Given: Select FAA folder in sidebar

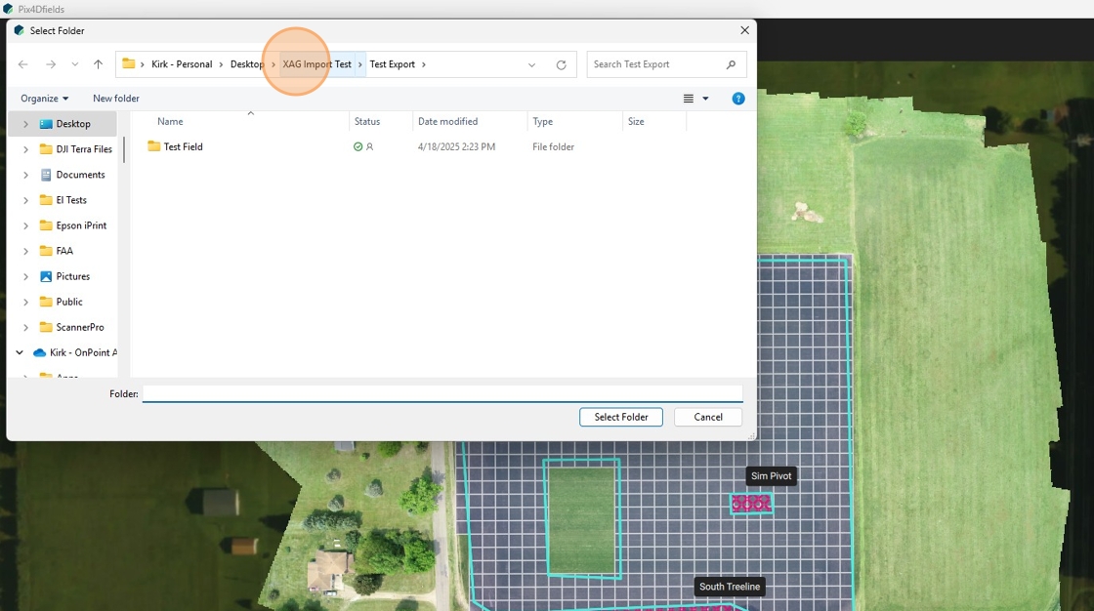Looking at the screenshot, I should 64,251.
